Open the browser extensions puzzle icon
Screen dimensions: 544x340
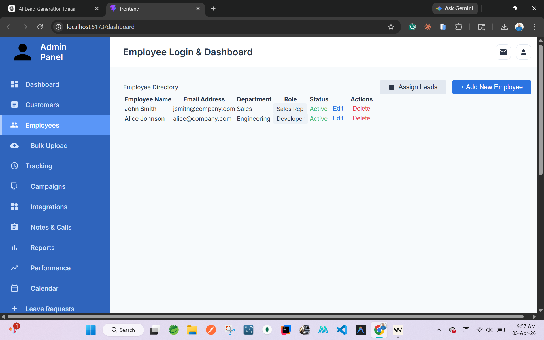(x=458, y=27)
